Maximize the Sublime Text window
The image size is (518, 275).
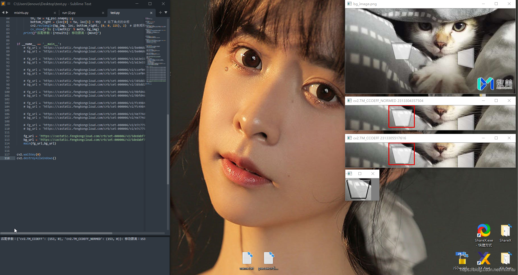150,4
